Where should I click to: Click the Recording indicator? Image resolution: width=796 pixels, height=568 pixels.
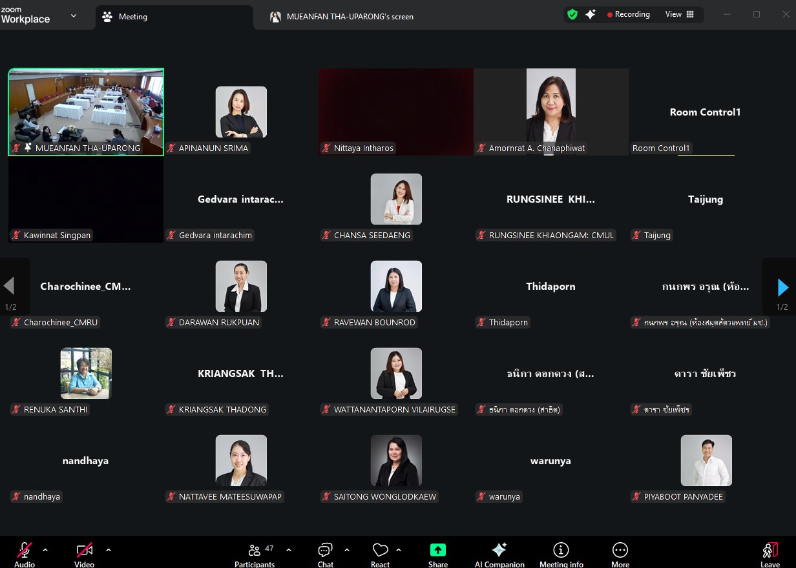(628, 14)
